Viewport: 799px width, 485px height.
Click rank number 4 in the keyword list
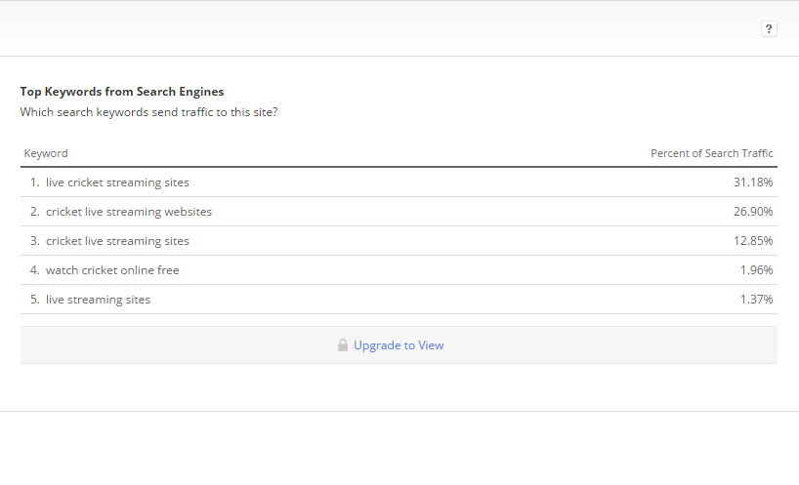33,270
